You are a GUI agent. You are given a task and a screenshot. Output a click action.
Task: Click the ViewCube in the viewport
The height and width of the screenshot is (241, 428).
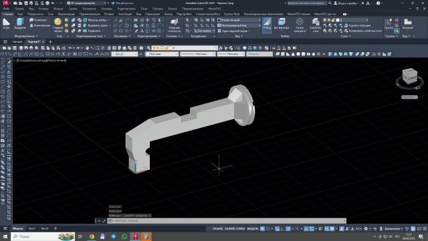point(409,76)
